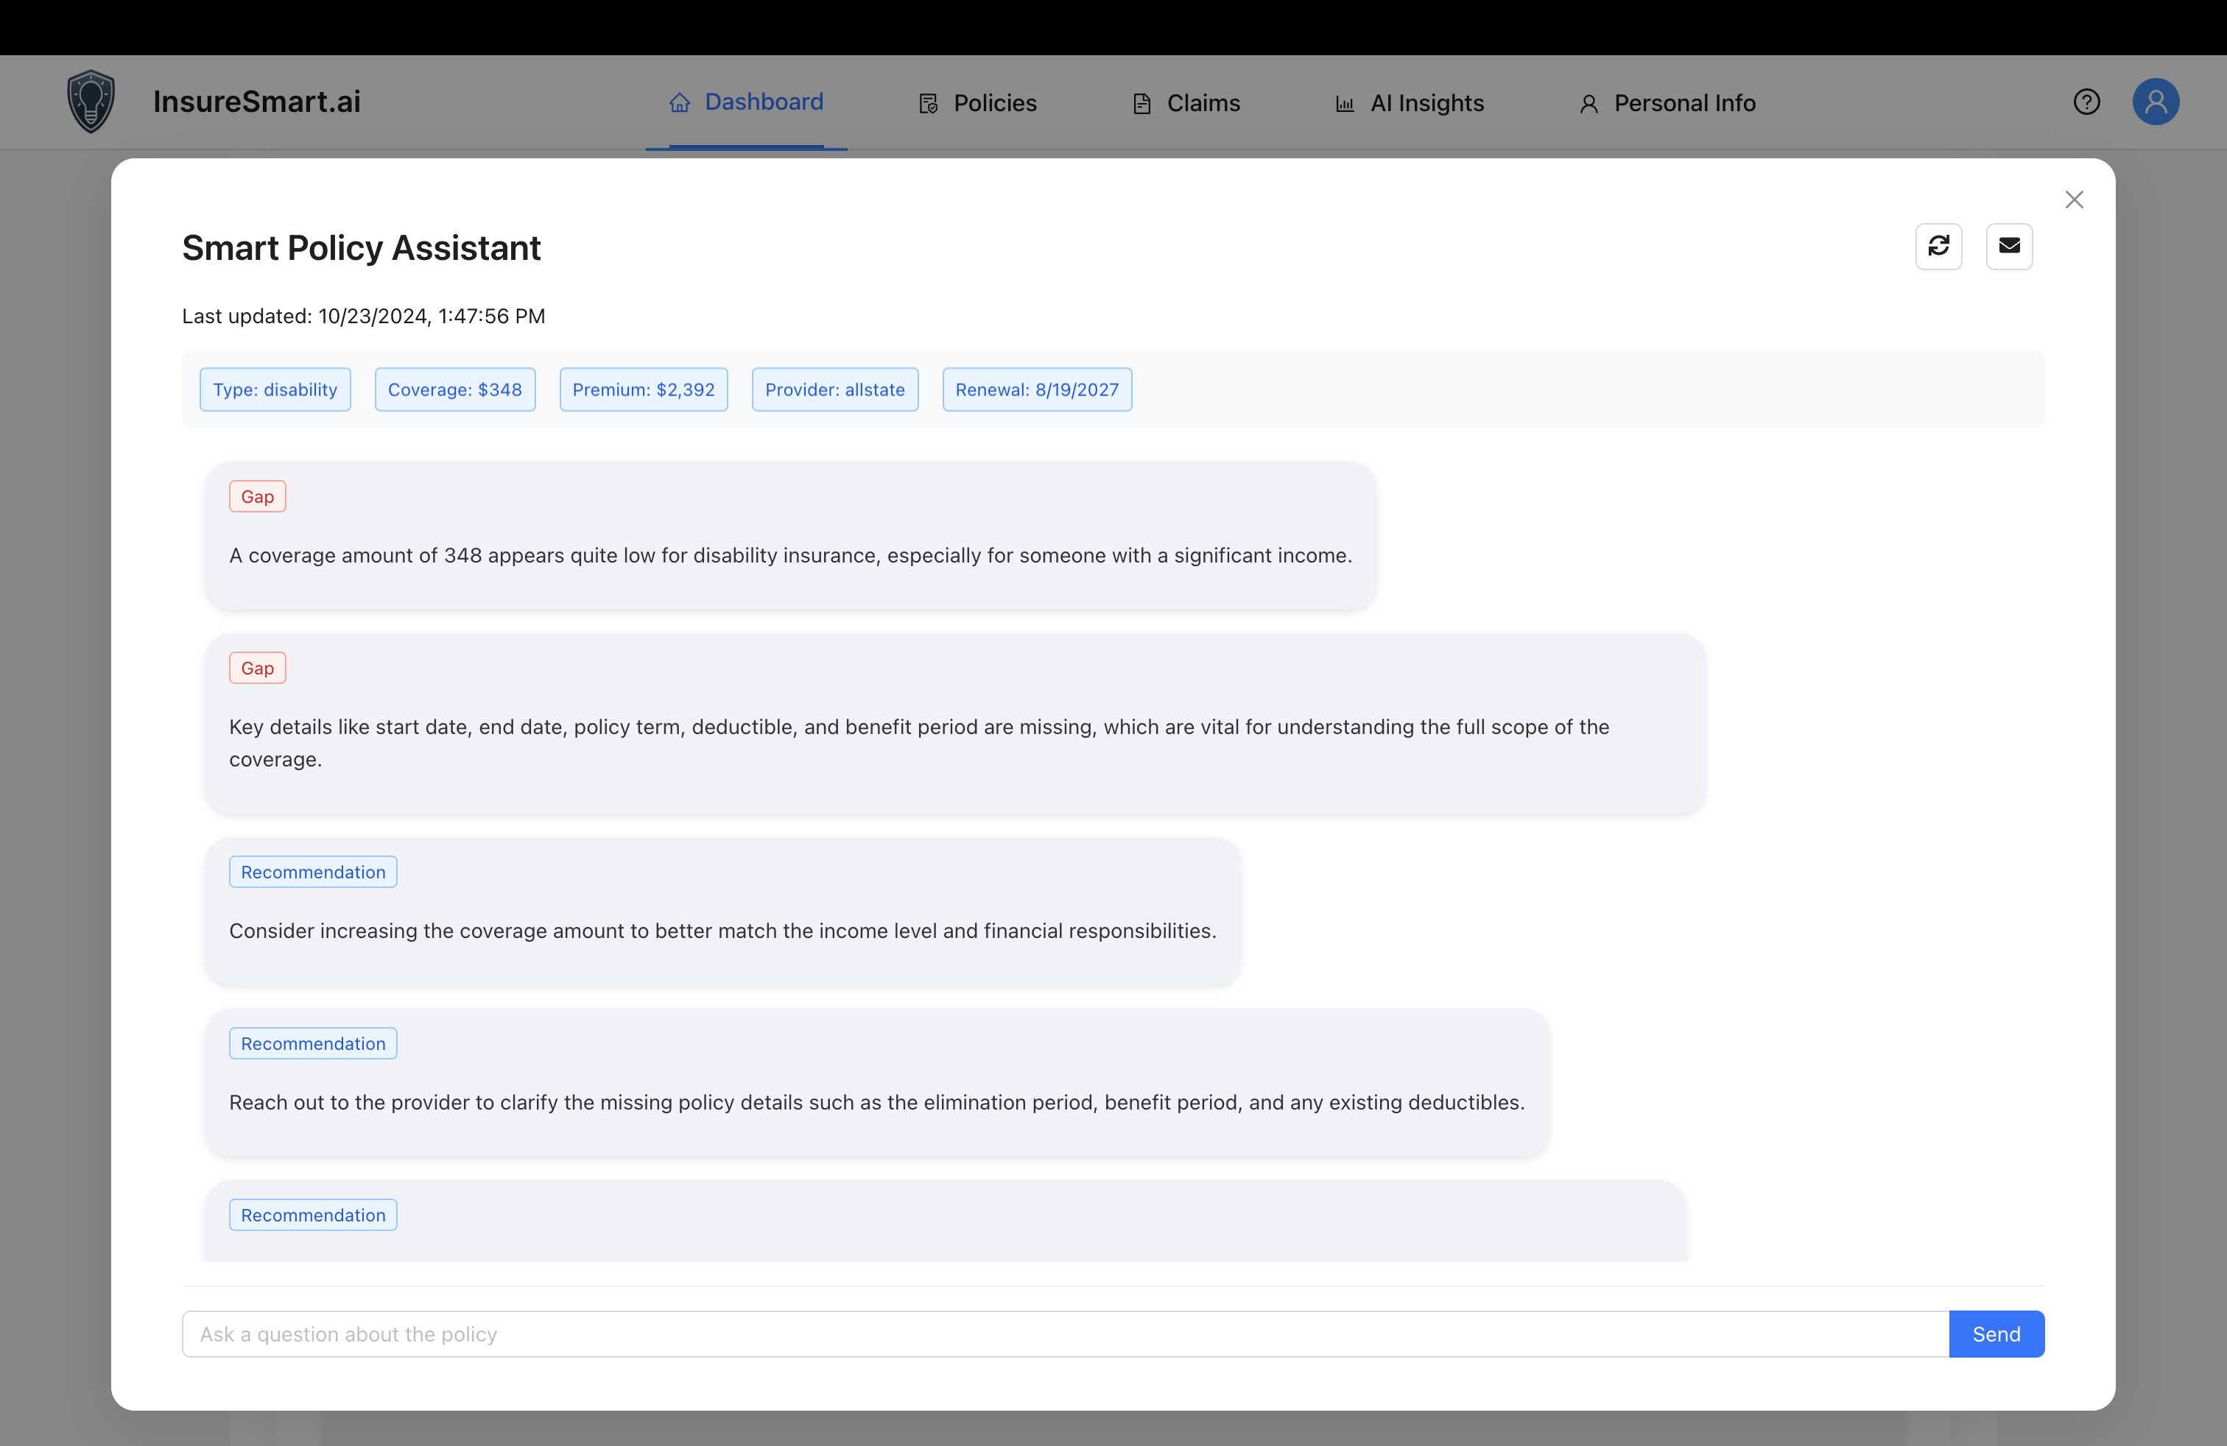2227x1446 pixels.
Task: Open the email sharing option
Action: (2009, 246)
